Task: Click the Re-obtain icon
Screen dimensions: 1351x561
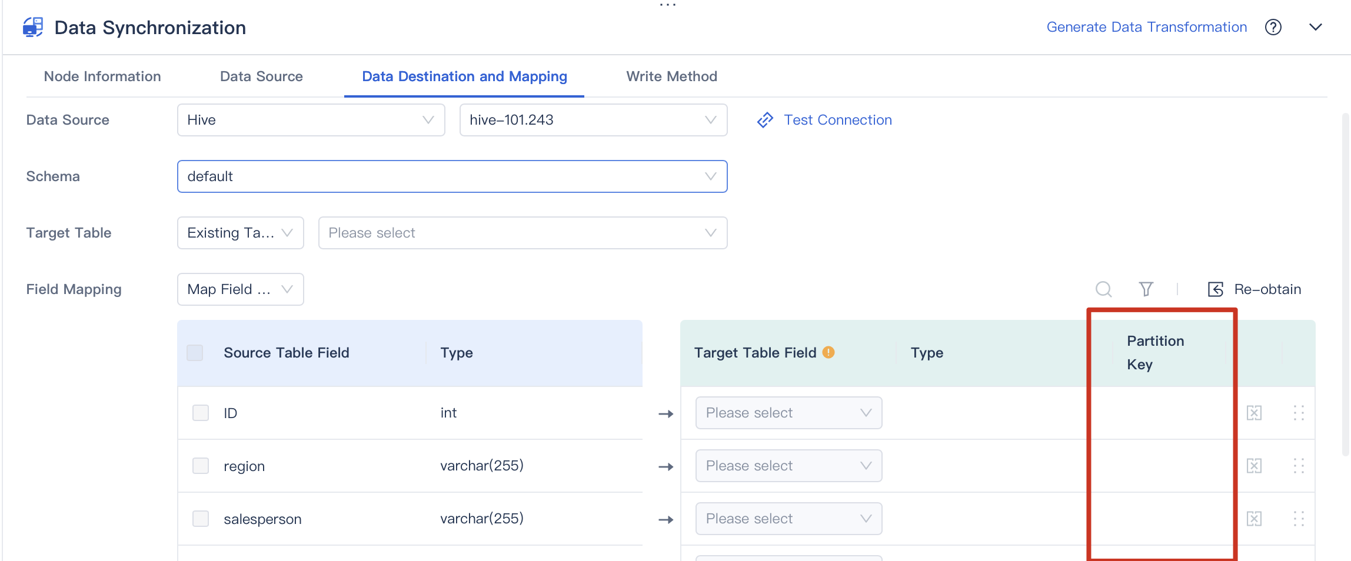Action: coord(1216,289)
